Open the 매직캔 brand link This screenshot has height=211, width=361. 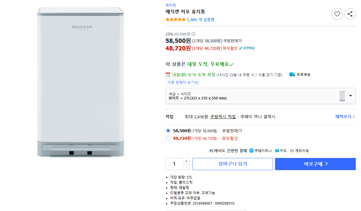click(171, 5)
